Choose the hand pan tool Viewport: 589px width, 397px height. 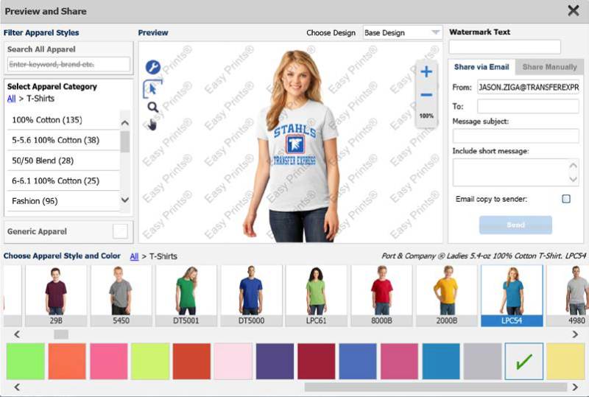coord(152,124)
